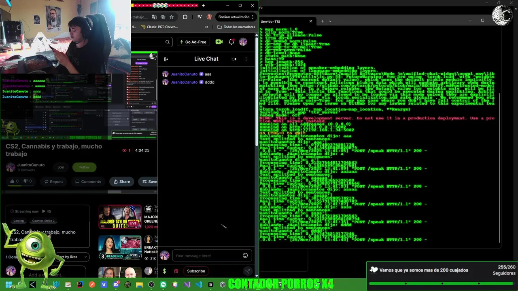518x291 pixels.
Task: Dislike the stream with thumbs down
Action: point(28,181)
